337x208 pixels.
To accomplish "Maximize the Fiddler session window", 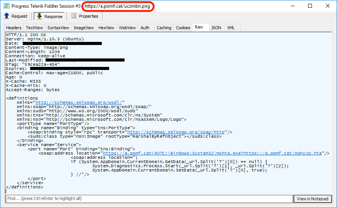I will (310, 6).
